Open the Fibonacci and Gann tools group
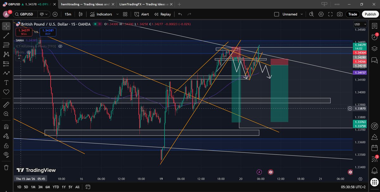Screen dimensions: 380x192 [6, 45]
